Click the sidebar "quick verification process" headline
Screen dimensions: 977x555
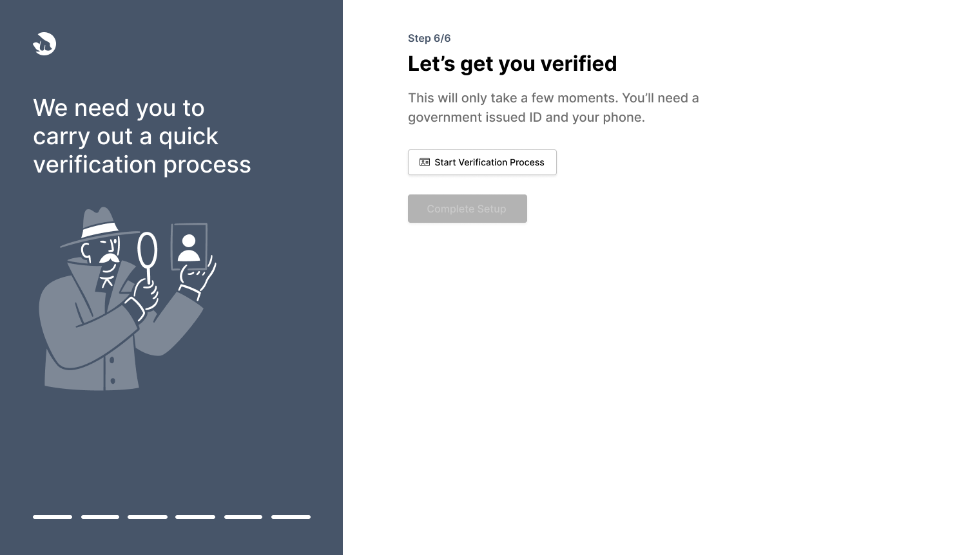click(x=142, y=136)
